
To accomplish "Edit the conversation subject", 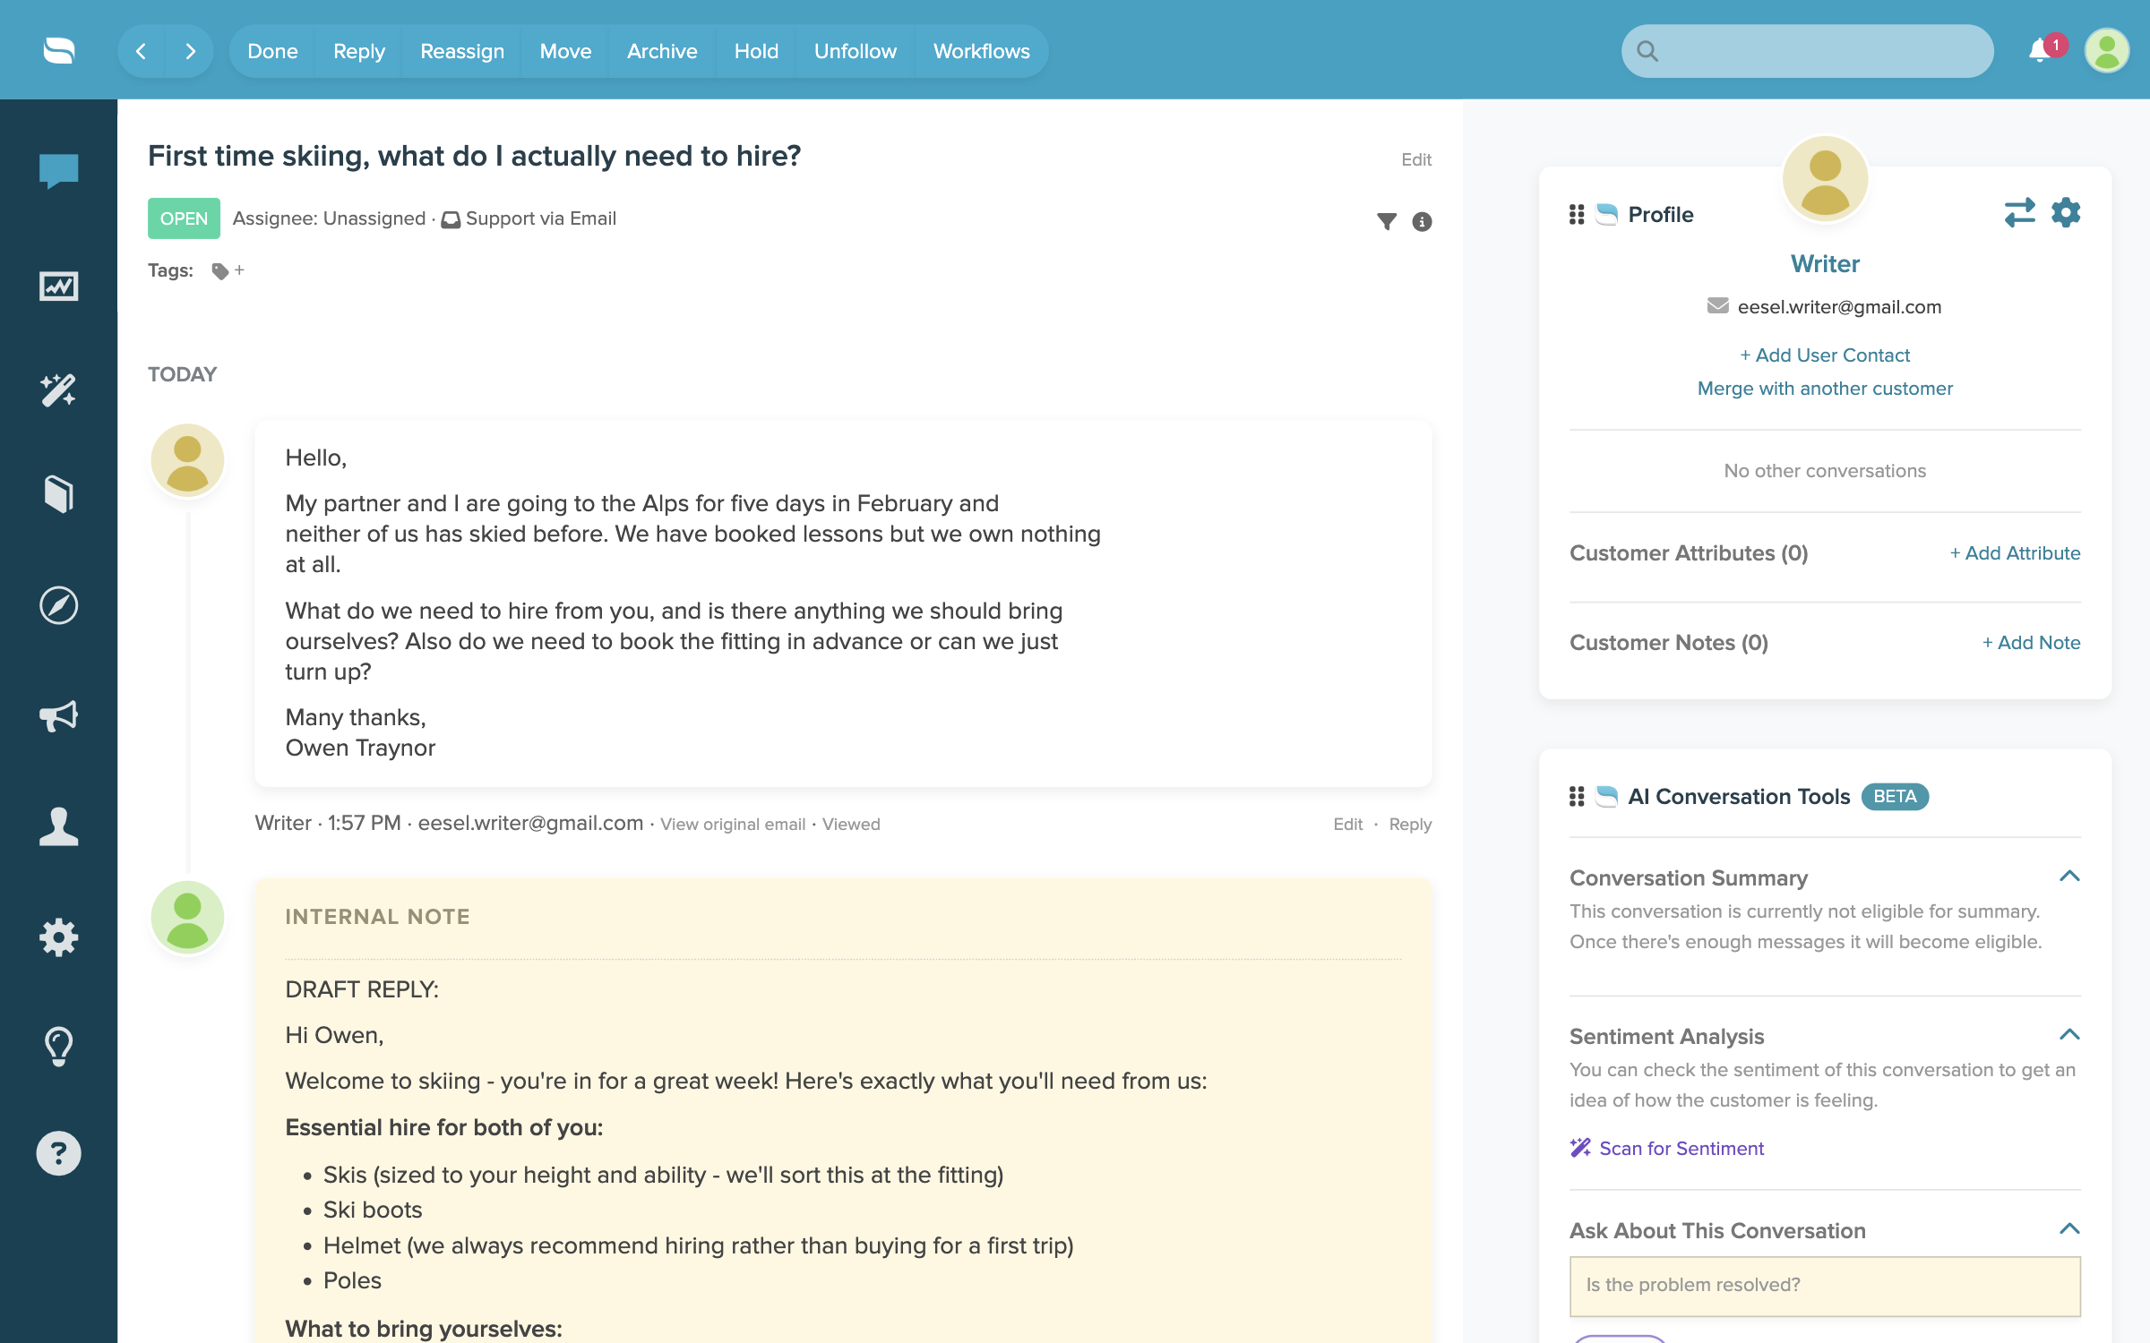I will click(x=1416, y=159).
